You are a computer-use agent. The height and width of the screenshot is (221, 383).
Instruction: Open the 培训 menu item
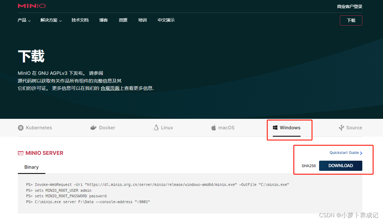[142, 20]
